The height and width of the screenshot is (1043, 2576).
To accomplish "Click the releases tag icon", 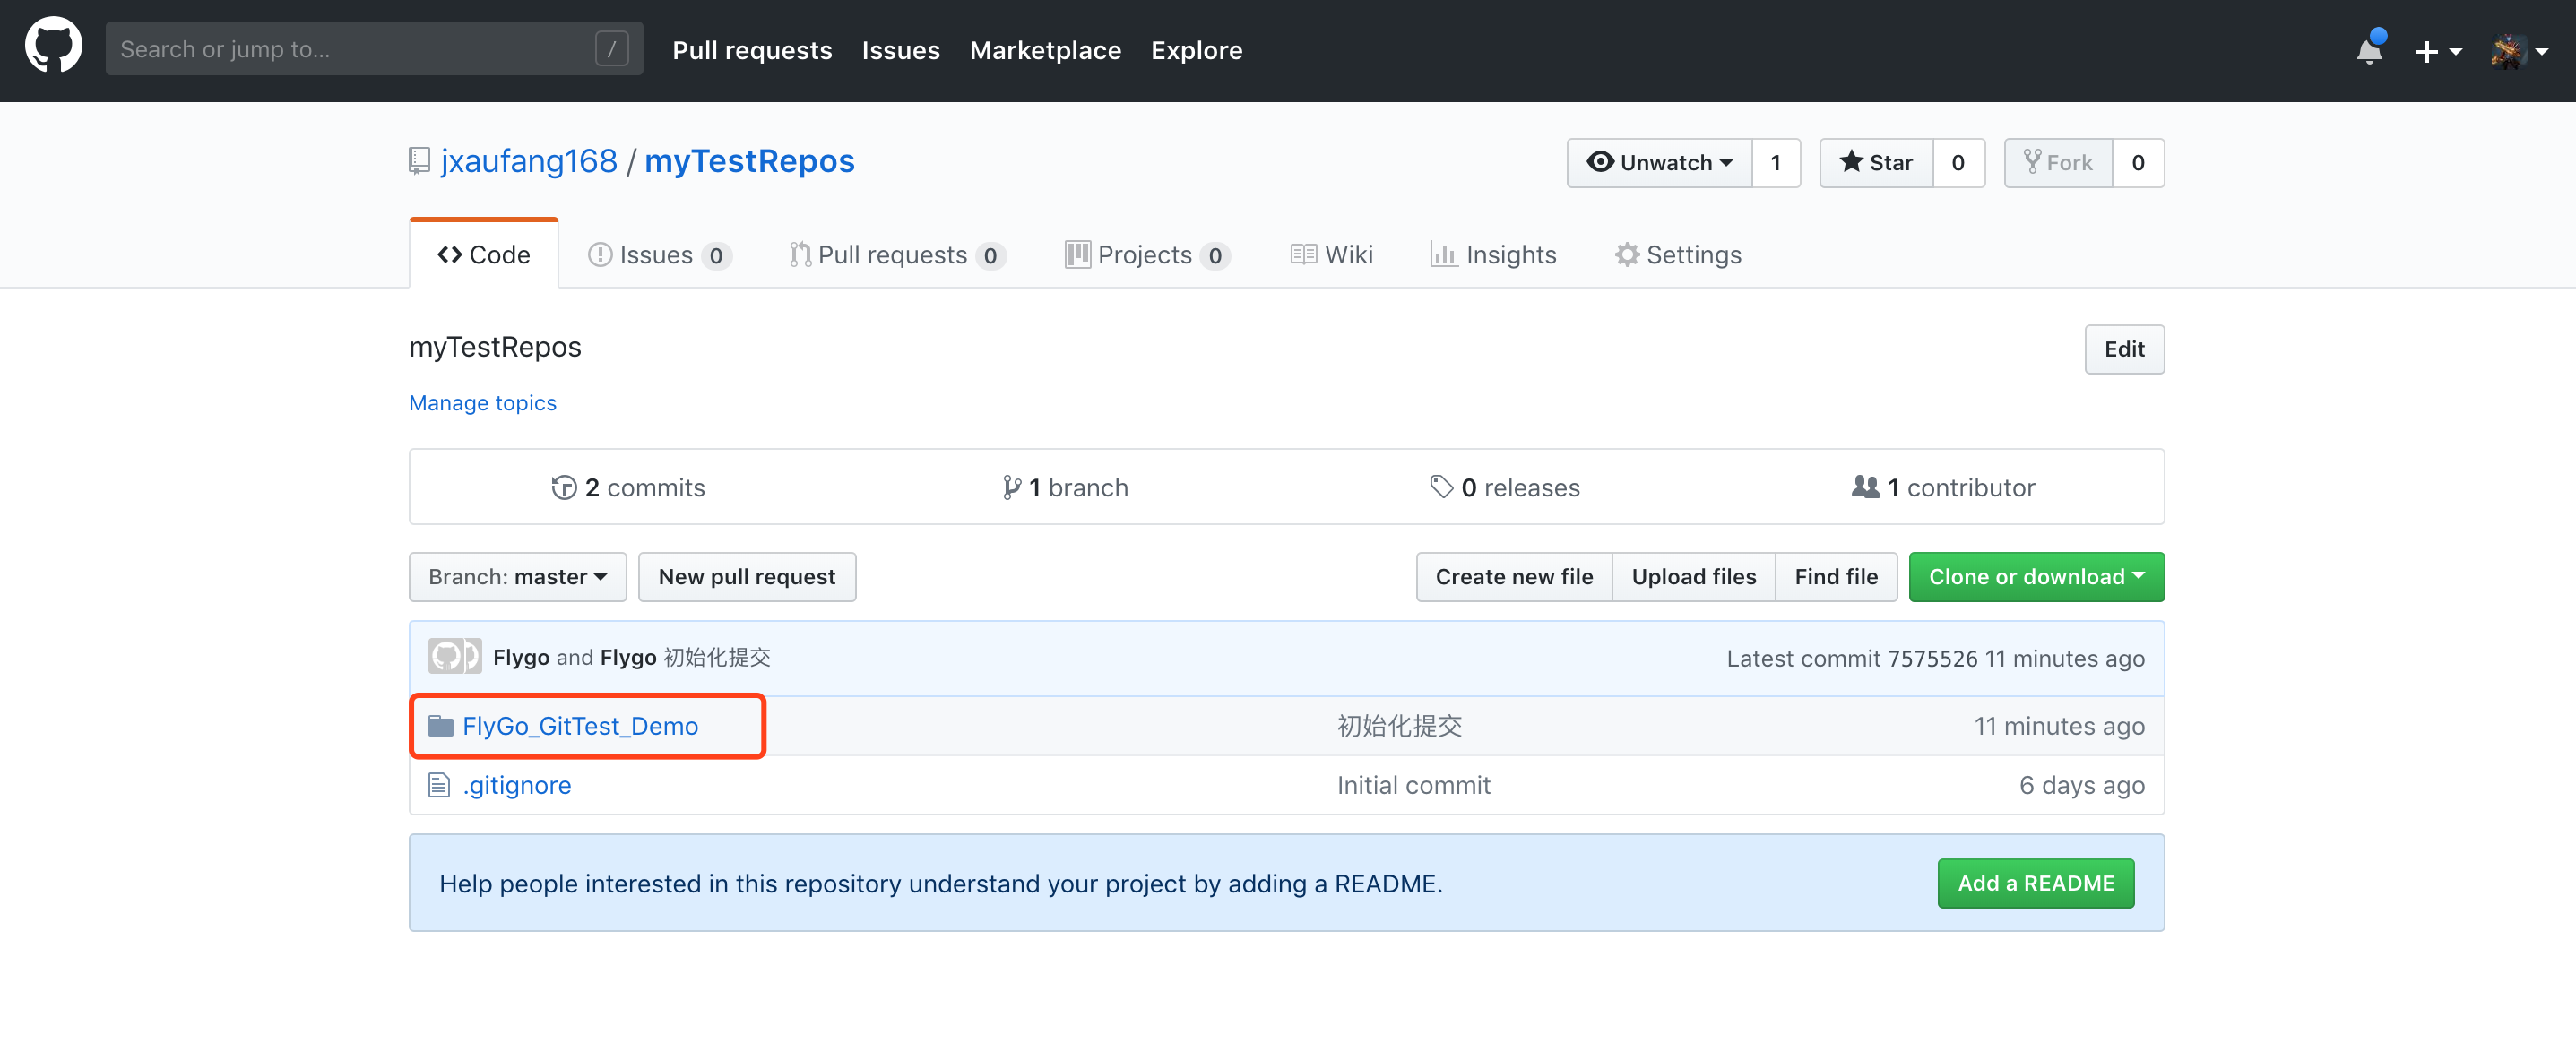I will pyautogui.click(x=1440, y=487).
